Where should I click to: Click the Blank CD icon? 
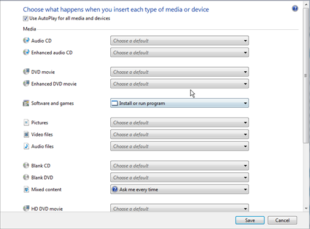pyautogui.click(x=26, y=166)
